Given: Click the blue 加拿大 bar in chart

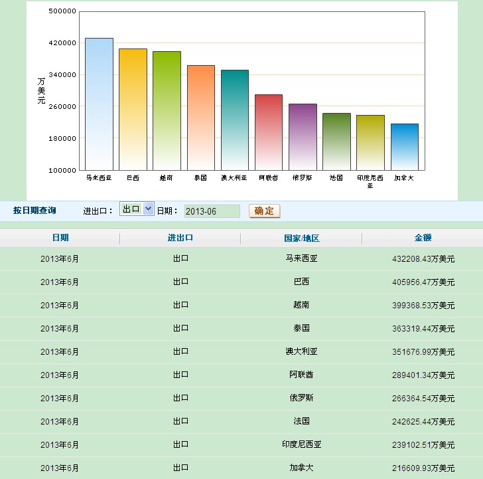Looking at the screenshot, I should tap(404, 146).
